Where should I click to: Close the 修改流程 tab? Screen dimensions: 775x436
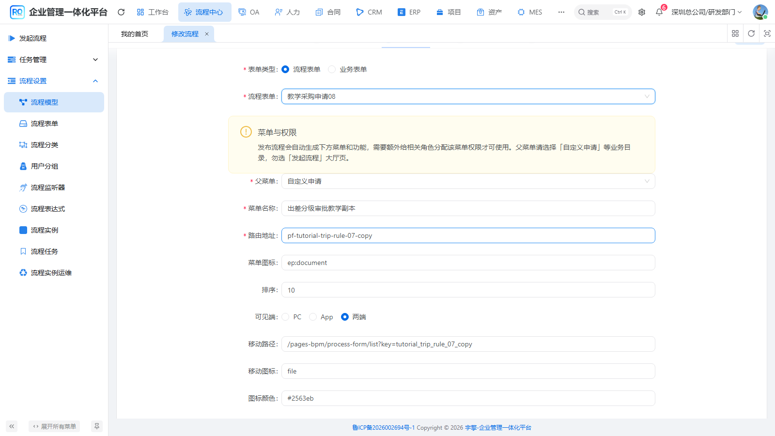tap(207, 34)
